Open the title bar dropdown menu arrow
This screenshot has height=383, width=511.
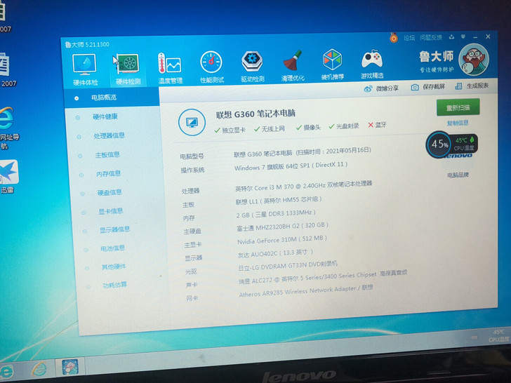pos(463,36)
